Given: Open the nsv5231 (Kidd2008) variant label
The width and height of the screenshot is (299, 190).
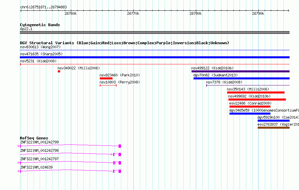Looking at the screenshot, I should [38, 61].
